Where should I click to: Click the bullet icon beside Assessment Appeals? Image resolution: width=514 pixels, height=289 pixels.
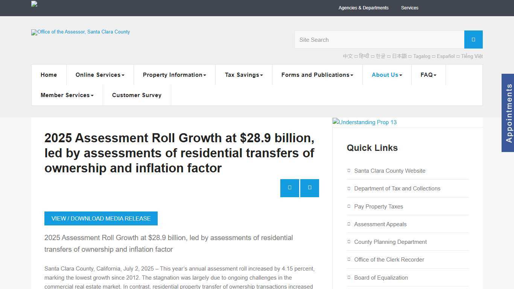[x=348, y=224]
